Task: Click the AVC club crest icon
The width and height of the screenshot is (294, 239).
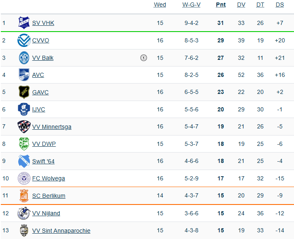Action: 24,75
